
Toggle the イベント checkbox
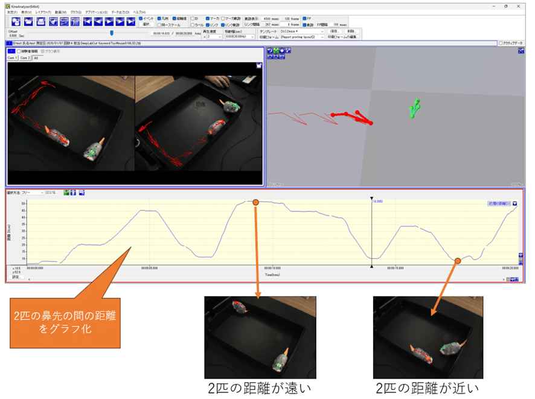[141, 19]
